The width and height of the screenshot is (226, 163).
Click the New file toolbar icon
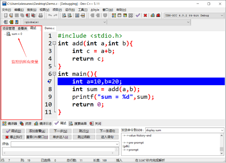pos(5,15)
